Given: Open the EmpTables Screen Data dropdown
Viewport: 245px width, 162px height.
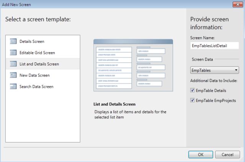Looking at the screenshot, I should pyautogui.click(x=214, y=70).
